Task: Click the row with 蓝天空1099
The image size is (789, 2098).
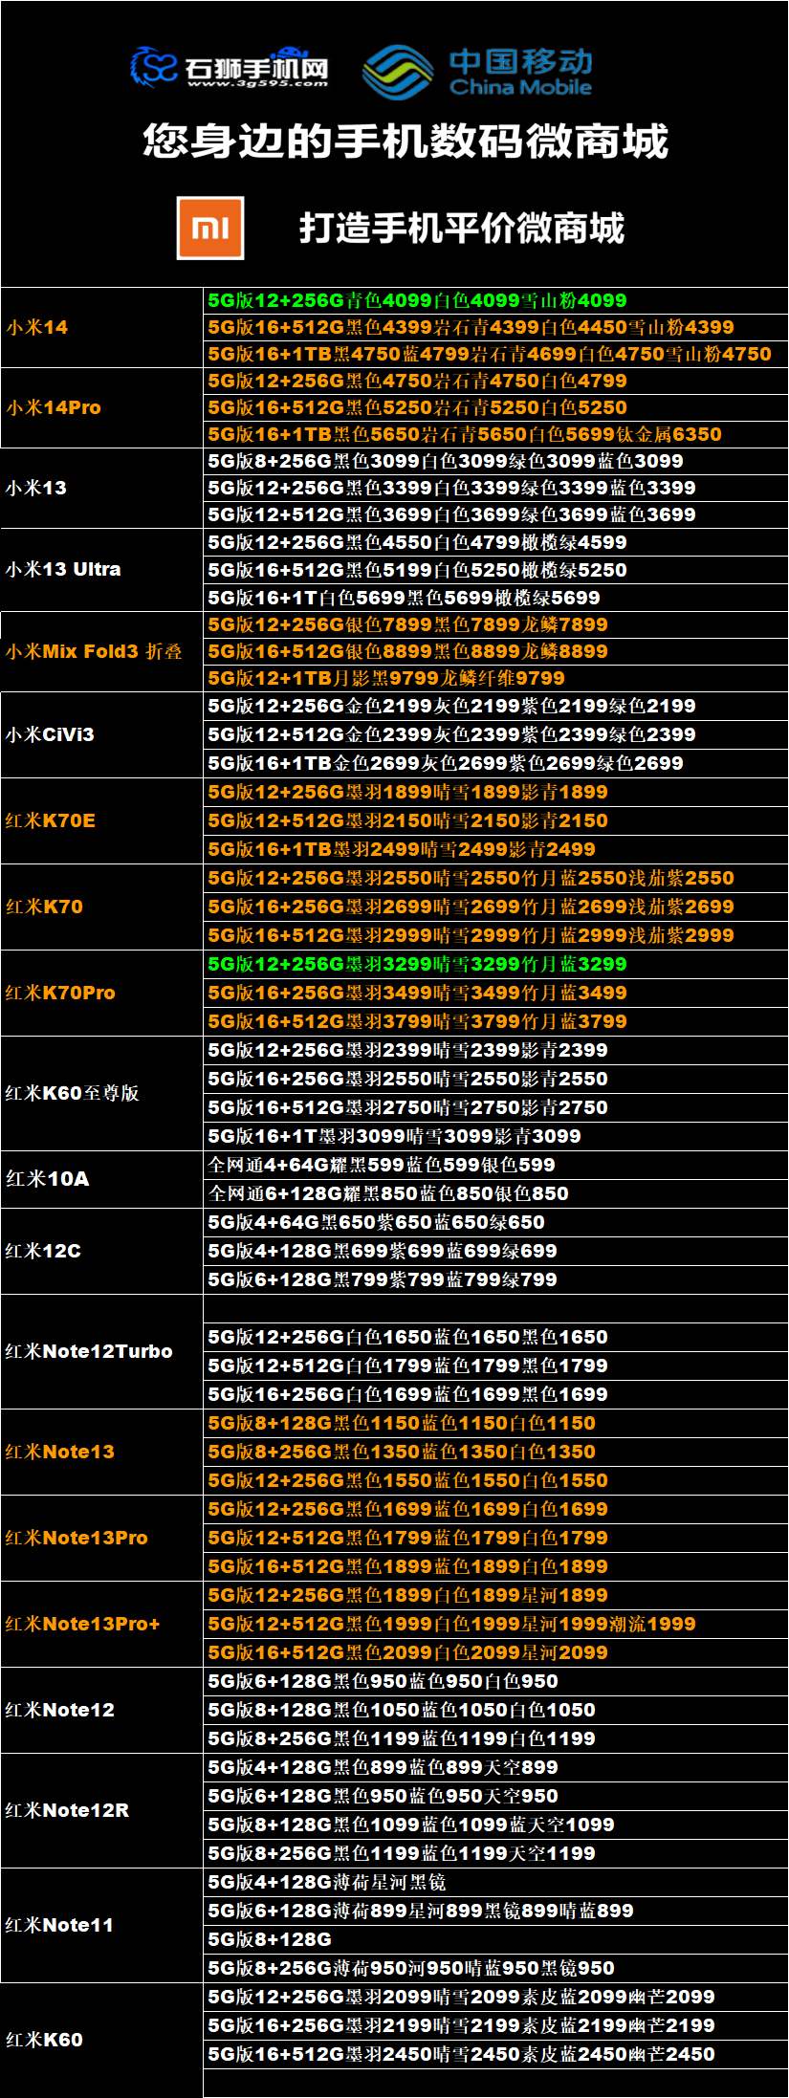Action: click(x=496, y=1825)
